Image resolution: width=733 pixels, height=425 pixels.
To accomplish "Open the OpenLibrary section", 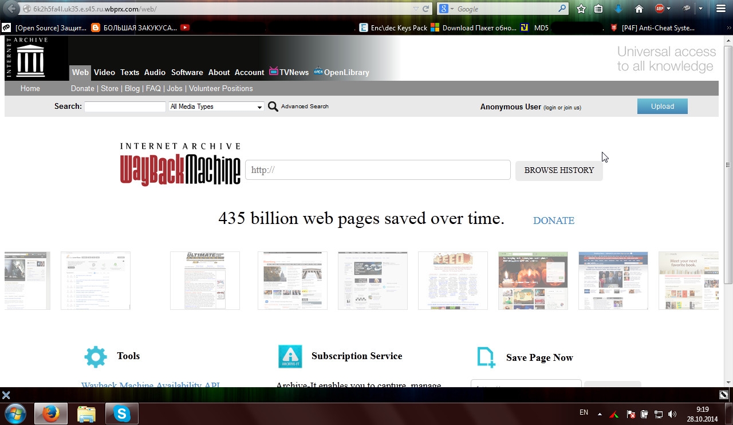I will tap(341, 72).
